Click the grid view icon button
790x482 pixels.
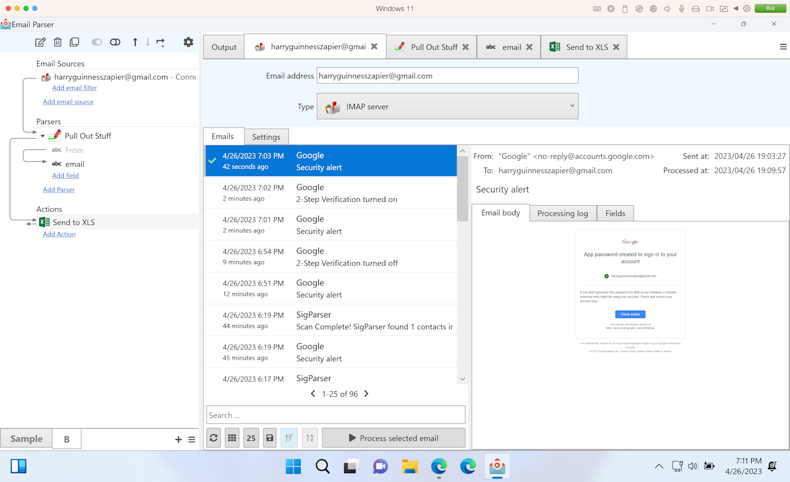pos(232,438)
